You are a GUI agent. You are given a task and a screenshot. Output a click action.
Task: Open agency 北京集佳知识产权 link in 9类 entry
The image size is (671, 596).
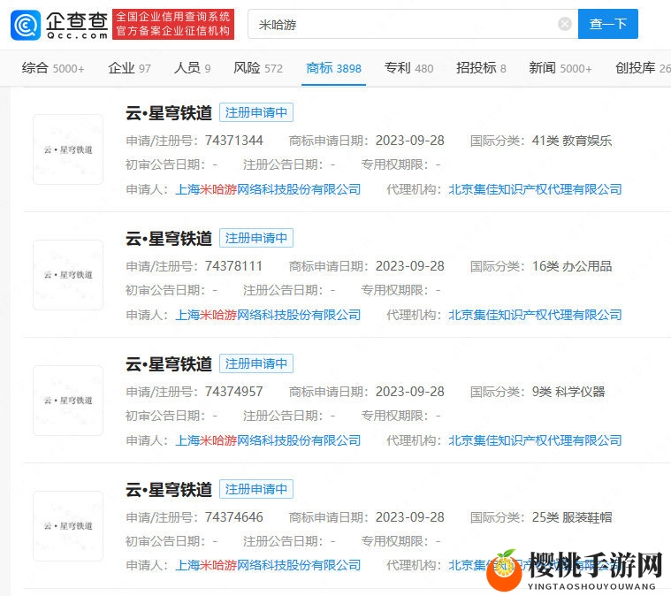click(x=536, y=440)
